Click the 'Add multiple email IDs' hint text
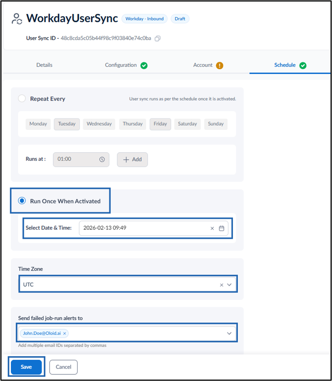332x381 pixels. pyautogui.click(x=62, y=345)
